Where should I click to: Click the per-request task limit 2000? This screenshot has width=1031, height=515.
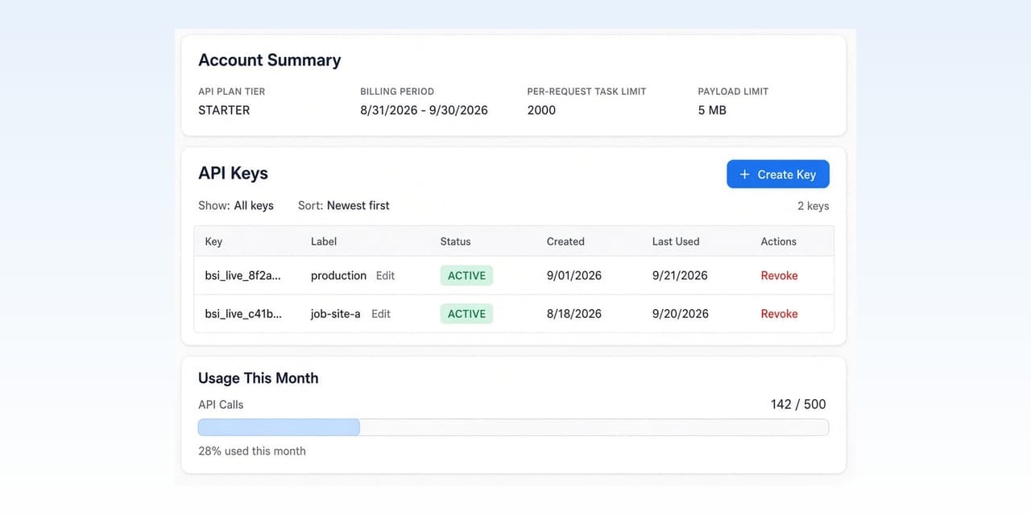click(541, 110)
